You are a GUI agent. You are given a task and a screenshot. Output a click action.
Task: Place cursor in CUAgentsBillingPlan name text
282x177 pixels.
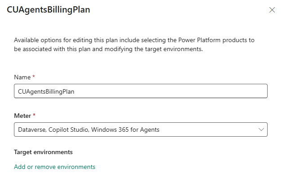point(46,91)
